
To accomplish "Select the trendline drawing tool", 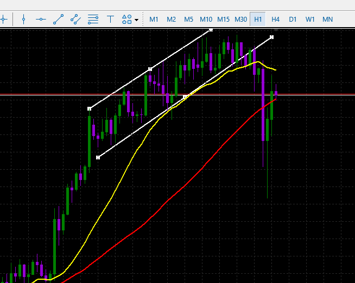I will click(x=58, y=20).
